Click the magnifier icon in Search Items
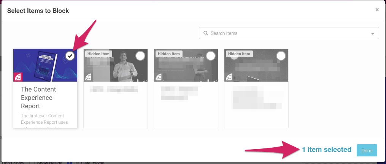The image size is (386, 164). click(x=206, y=33)
